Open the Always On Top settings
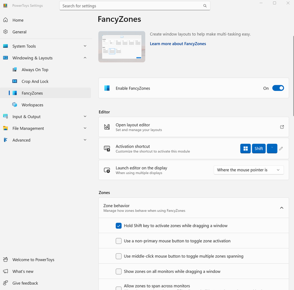 click(36, 70)
